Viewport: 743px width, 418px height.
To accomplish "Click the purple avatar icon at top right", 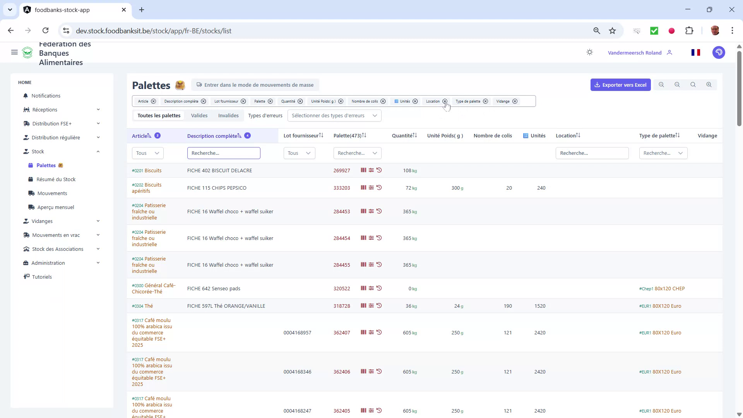I will [x=719, y=52].
